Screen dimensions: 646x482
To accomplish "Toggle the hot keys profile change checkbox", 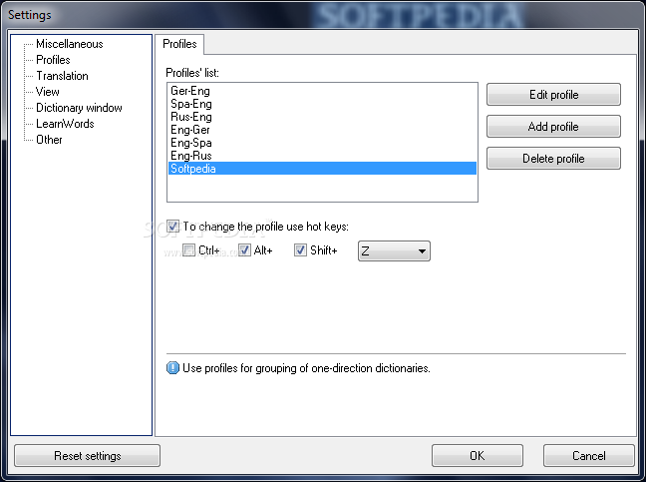I will pyautogui.click(x=172, y=226).
